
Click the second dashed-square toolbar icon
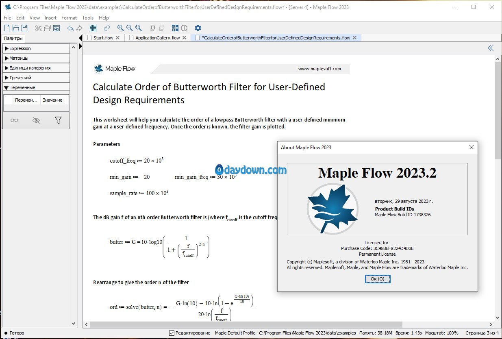click(161, 28)
